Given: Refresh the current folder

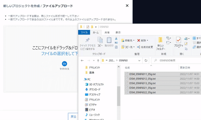Looking at the screenshot, I should point(146,60).
